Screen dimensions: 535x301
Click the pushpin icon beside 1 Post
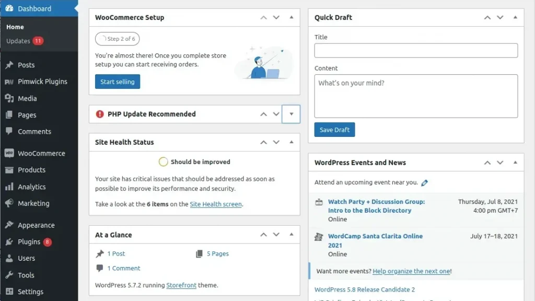[x=100, y=253]
